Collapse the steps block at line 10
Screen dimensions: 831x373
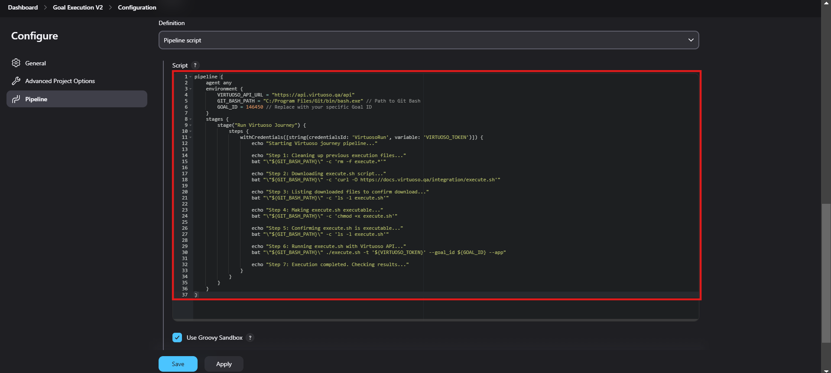(190, 131)
